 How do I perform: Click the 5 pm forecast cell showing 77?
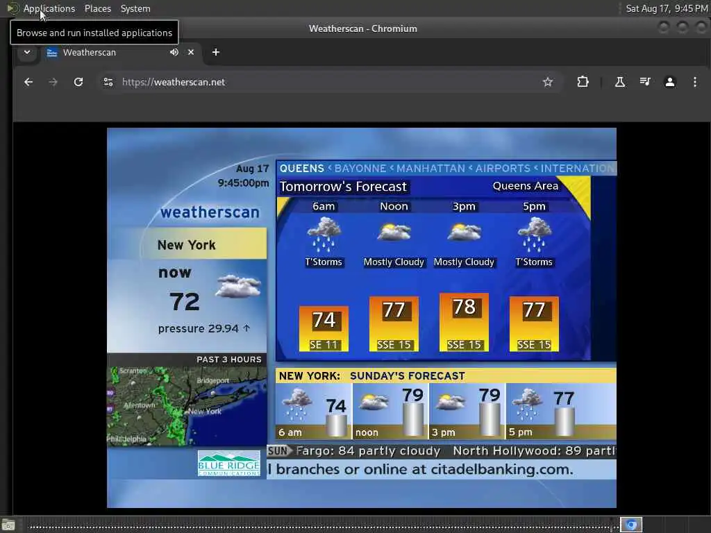561,411
